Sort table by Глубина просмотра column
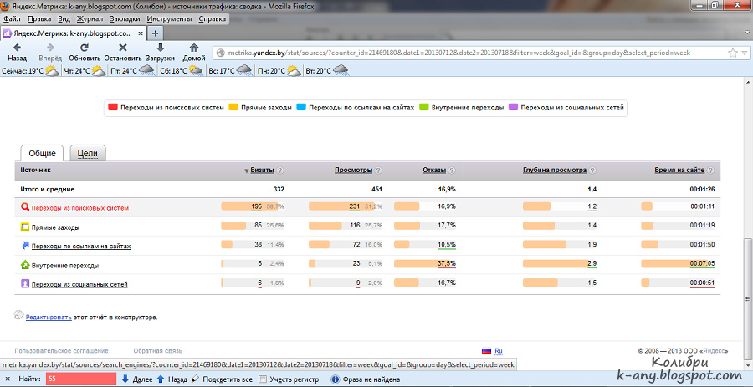The image size is (753, 387). 554,171
